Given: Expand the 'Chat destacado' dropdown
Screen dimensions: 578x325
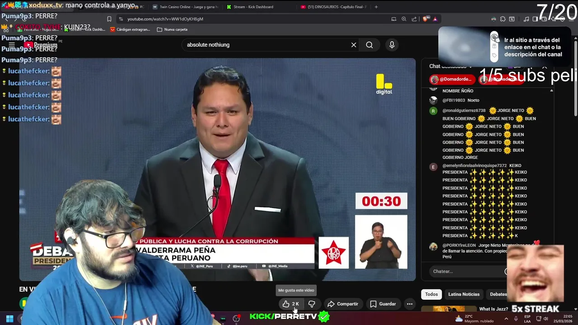Looking at the screenshot, I should pos(451,66).
